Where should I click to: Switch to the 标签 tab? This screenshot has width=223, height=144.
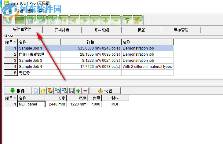141,30
